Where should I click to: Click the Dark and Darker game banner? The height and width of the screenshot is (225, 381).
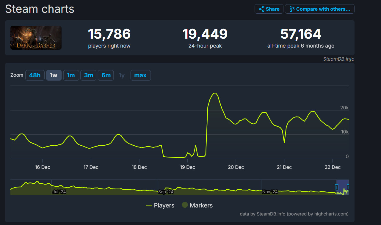click(x=36, y=38)
